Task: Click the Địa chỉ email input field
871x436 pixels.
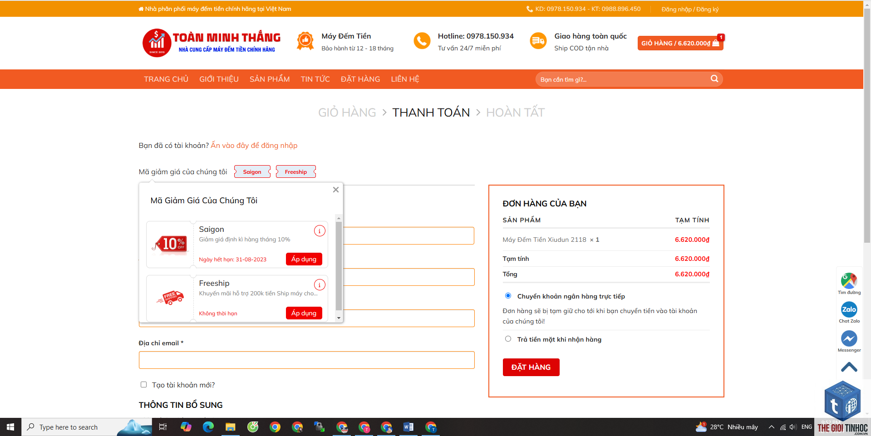Action: tap(307, 360)
